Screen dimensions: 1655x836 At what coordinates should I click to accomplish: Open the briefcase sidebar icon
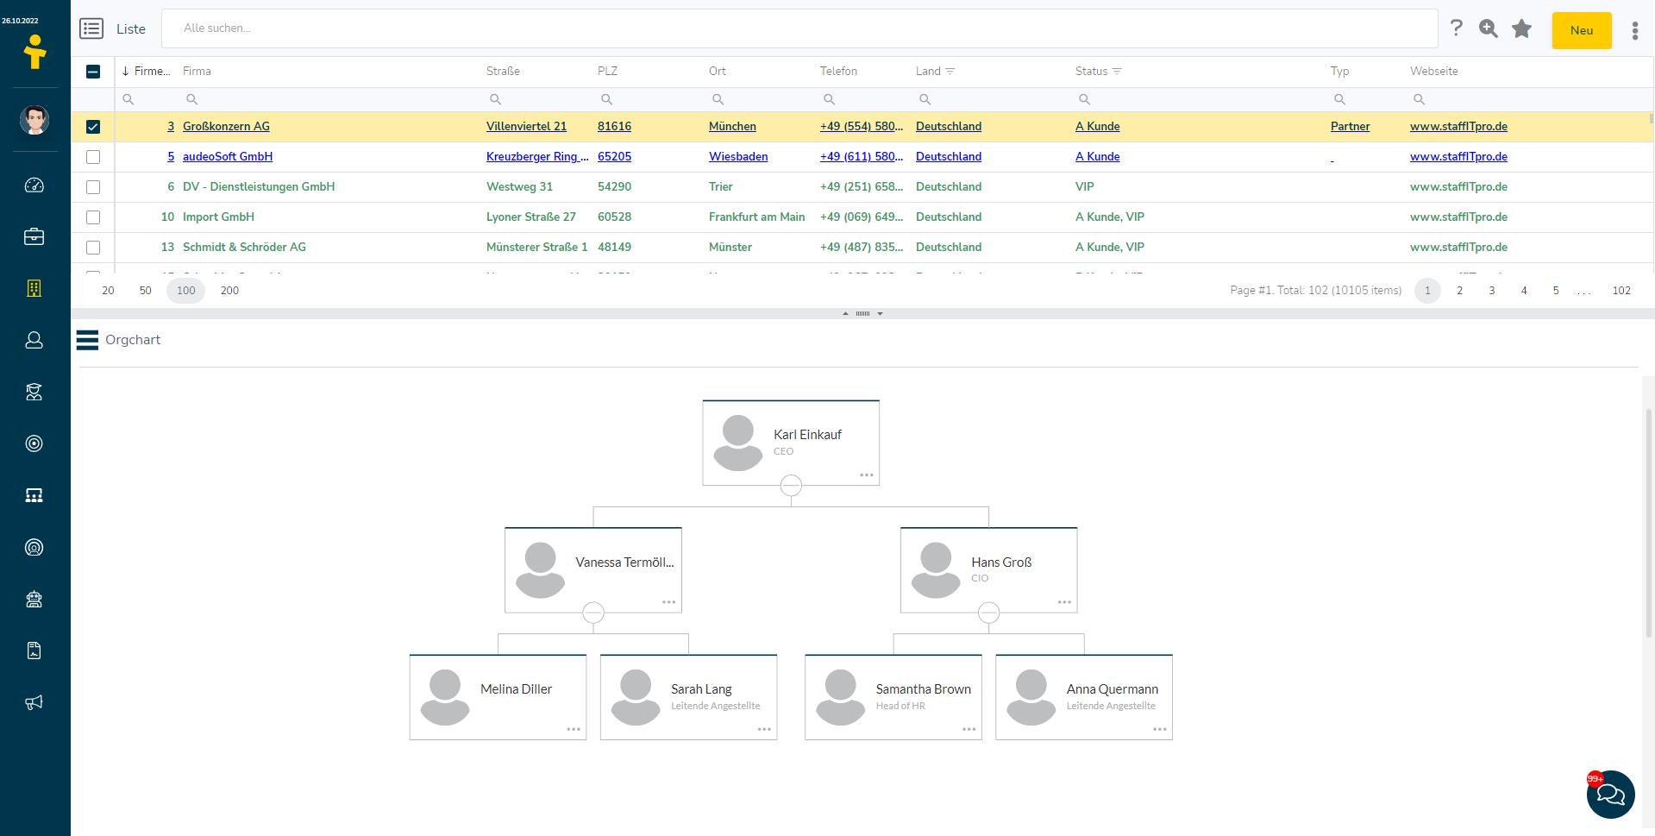(34, 237)
